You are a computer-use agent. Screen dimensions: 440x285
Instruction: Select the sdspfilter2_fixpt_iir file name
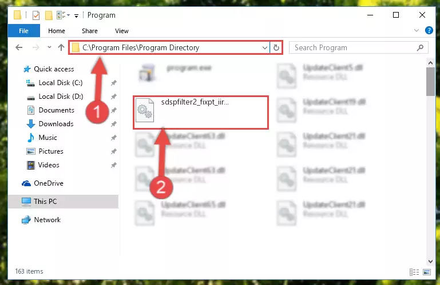point(195,102)
